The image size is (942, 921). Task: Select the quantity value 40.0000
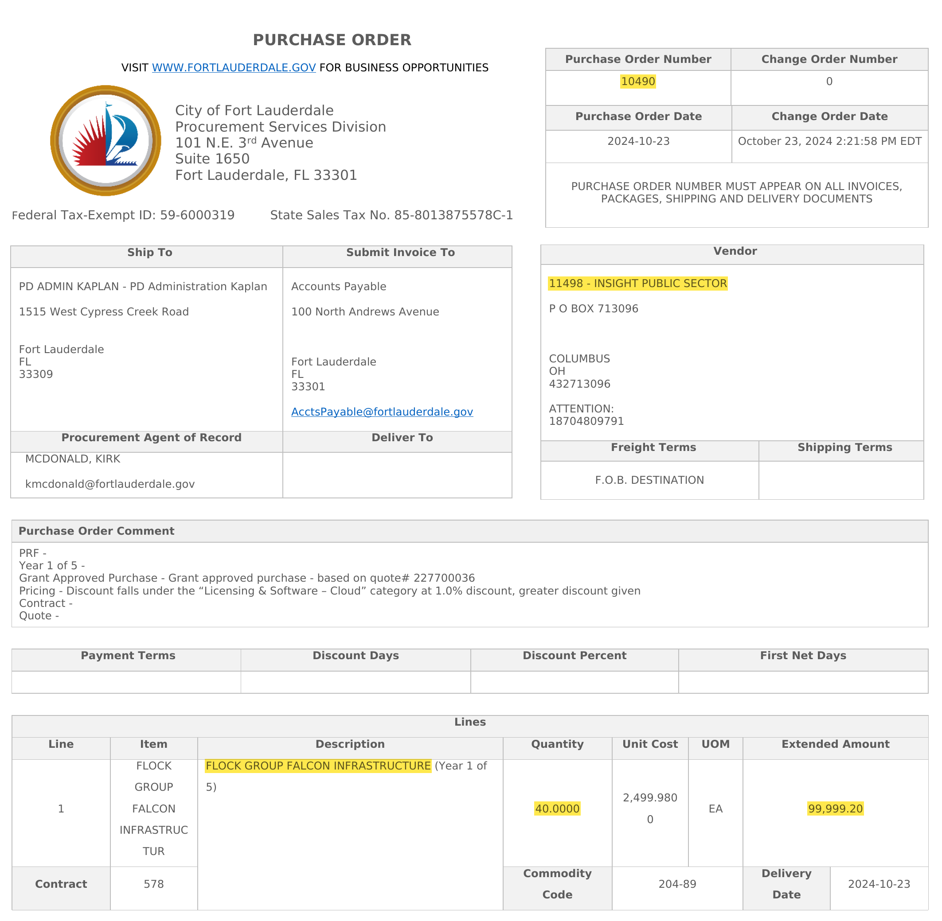pos(557,809)
